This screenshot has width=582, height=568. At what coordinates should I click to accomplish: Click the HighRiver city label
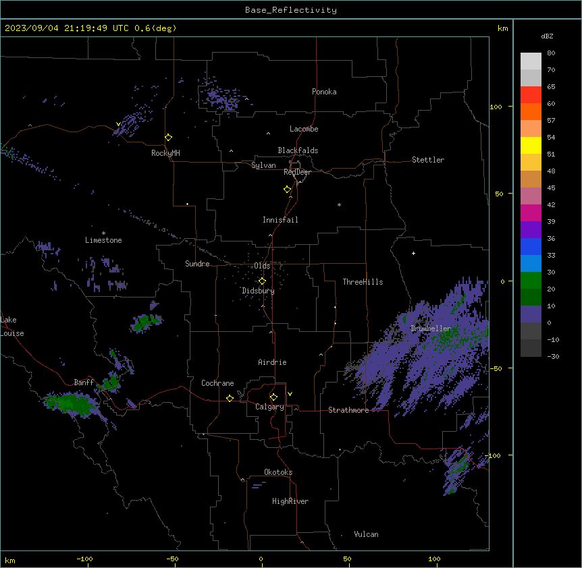(290, 501)
